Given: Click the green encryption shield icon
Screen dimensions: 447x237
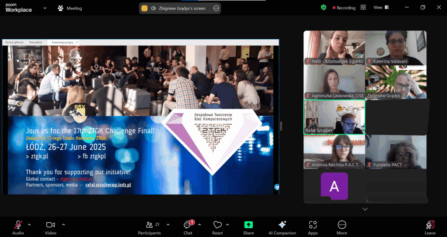Looking at the screenshot, I should point(323,7).
